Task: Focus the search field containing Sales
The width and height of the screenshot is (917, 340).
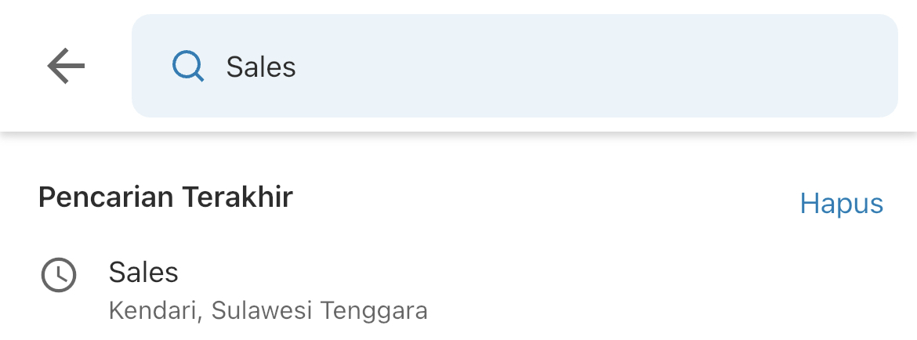Action: point(515,66)
